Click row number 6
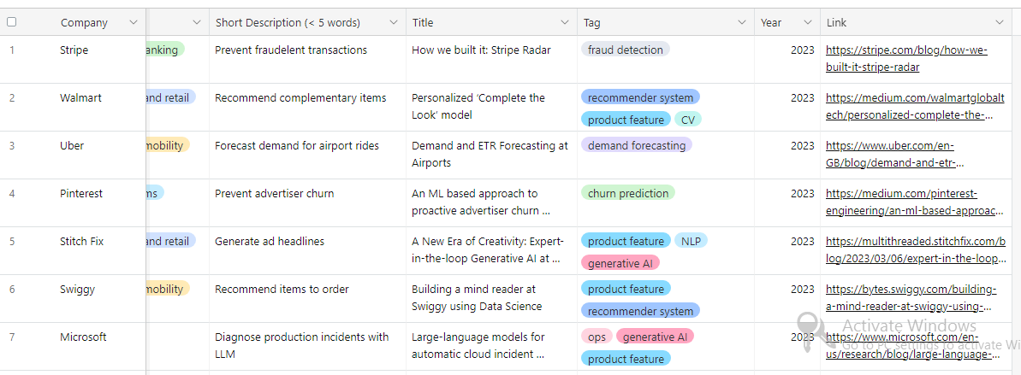 click(12, 290)
